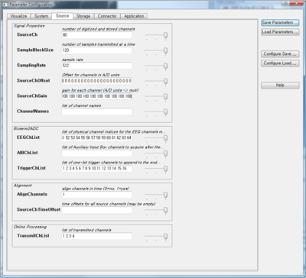
Task: Click the AlignChannels value field
Action: (96, 195)
